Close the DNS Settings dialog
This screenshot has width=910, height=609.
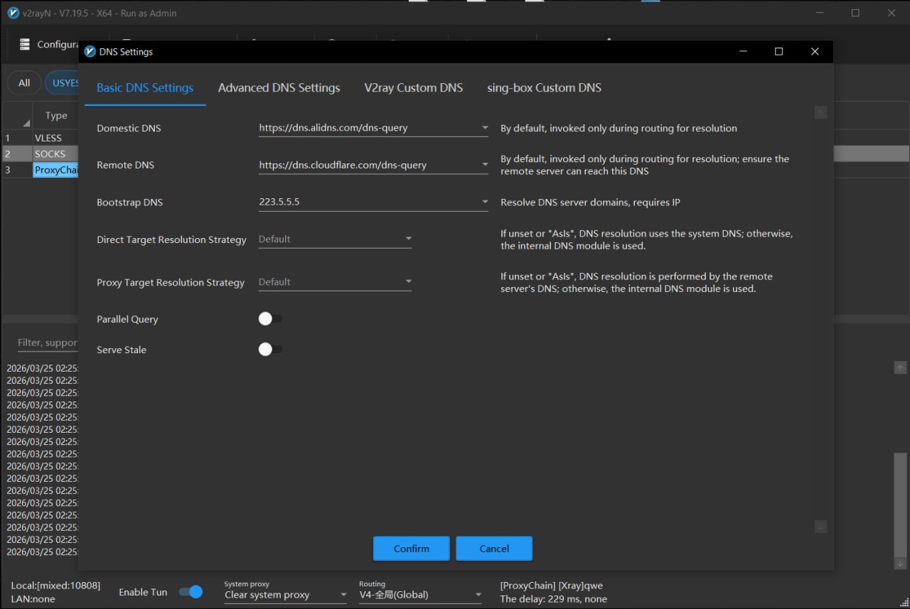point(815,52)
